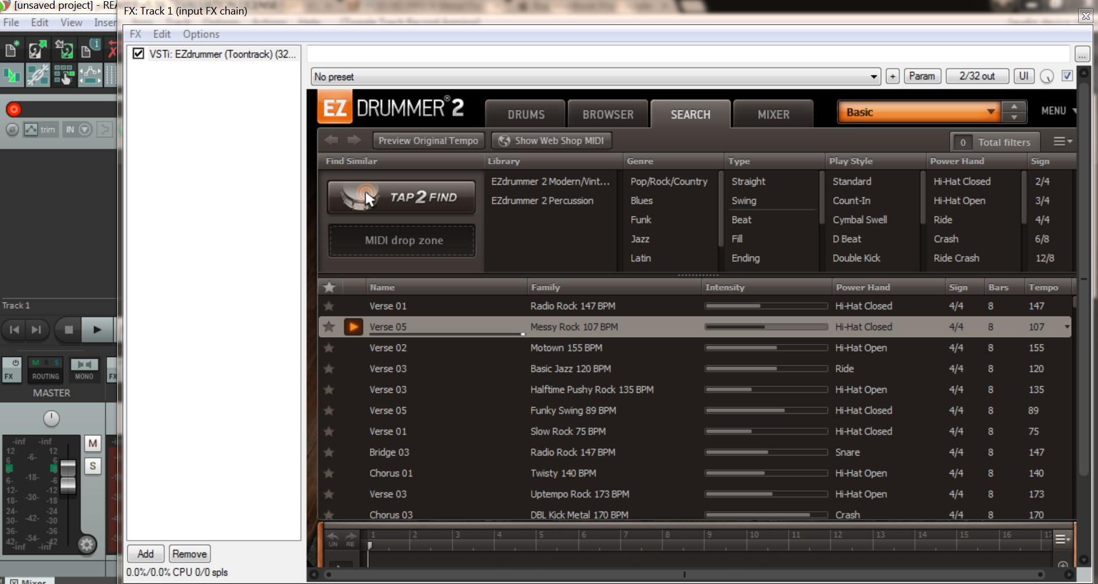Toggle the UI button
The image size is (1098, 584).
[x=1024, y=76]
